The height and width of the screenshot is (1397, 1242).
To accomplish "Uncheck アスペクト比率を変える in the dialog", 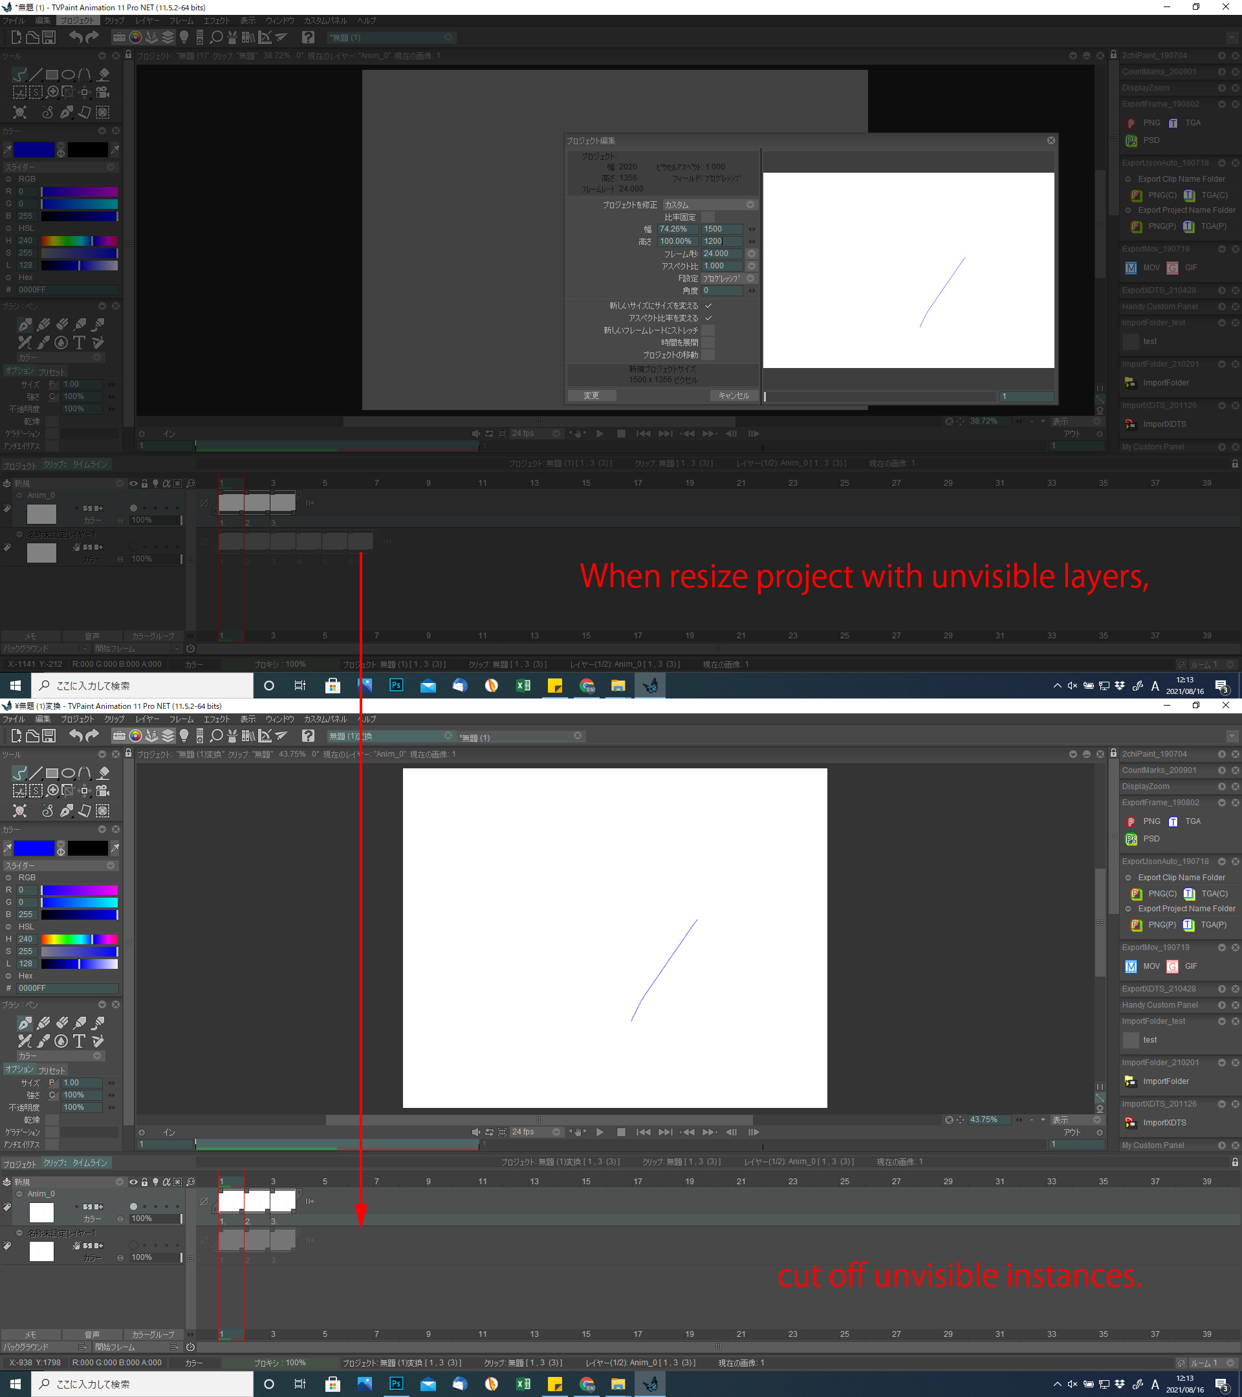I will [x=708, y=318].
